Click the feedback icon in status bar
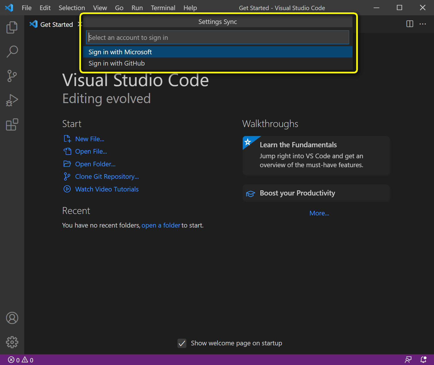 point(408,360)
